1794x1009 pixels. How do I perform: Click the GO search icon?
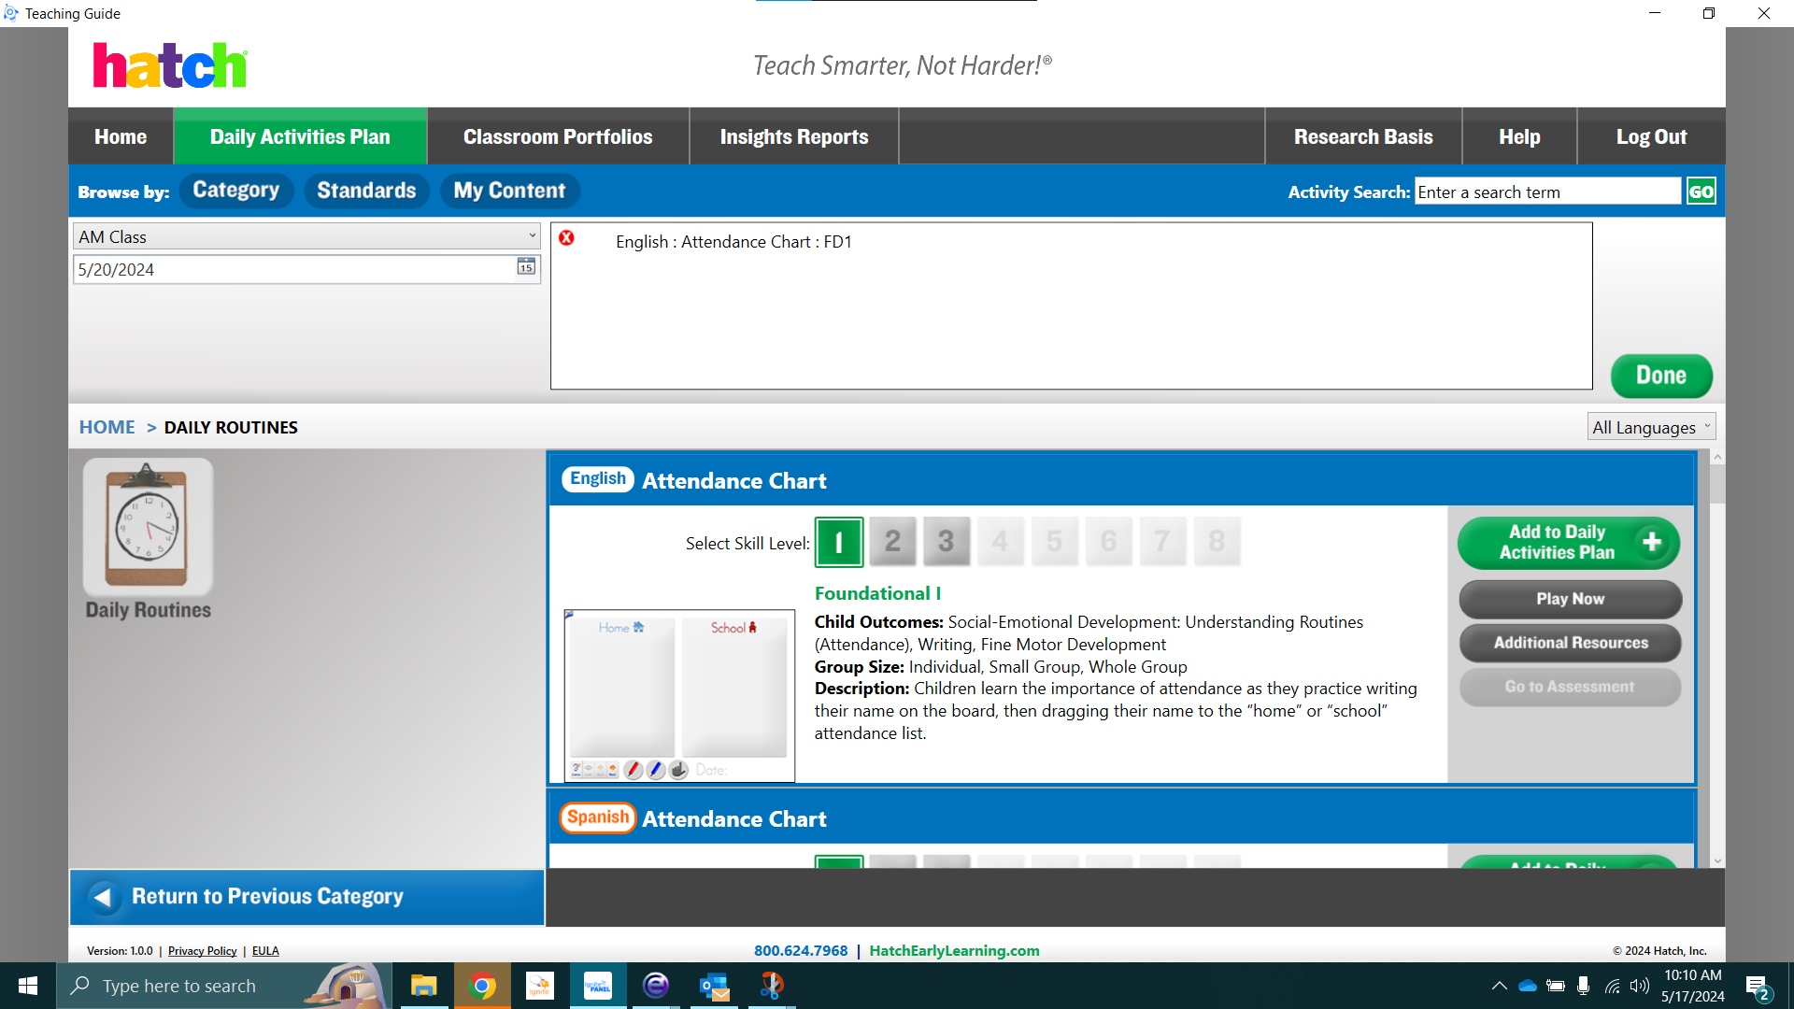[1700, 191]
